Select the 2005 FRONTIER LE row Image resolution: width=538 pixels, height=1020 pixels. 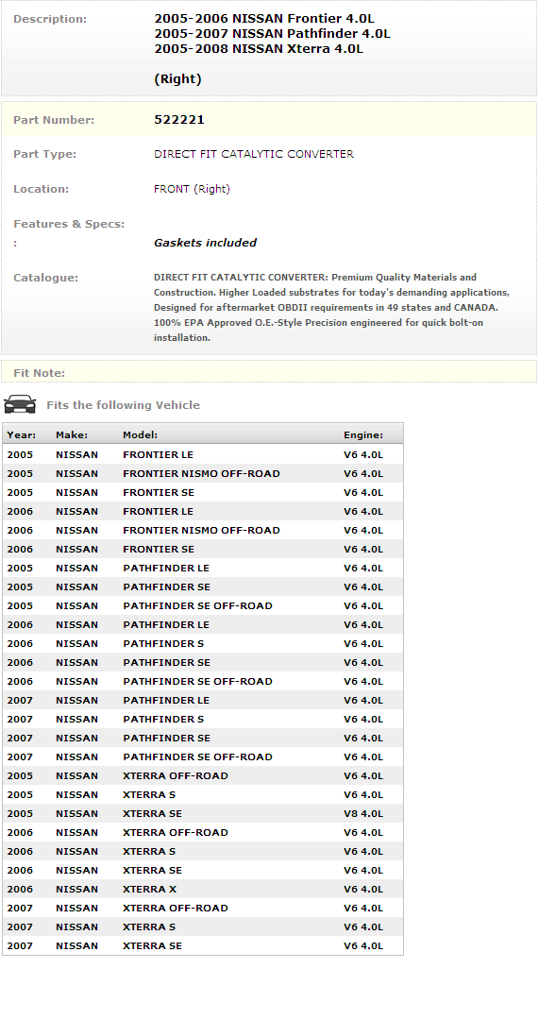pos(203,454)
